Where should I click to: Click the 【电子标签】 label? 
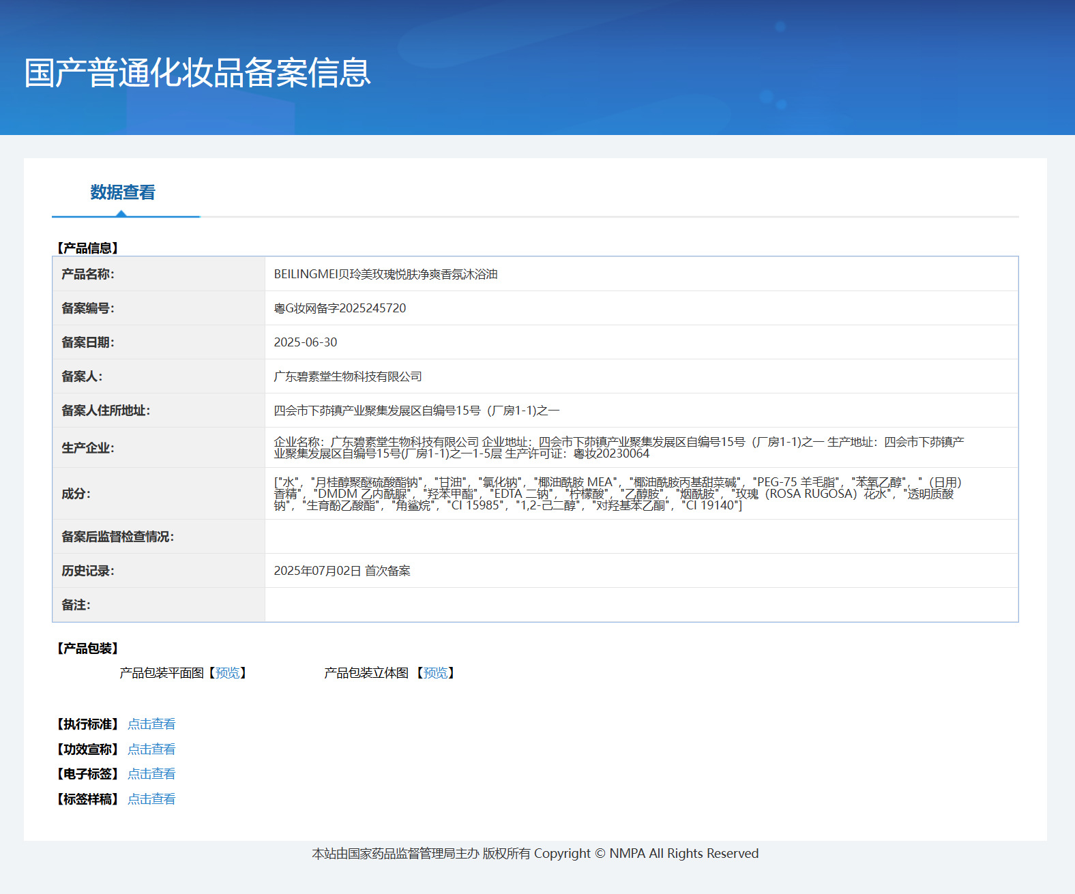(x=87, y=774)
